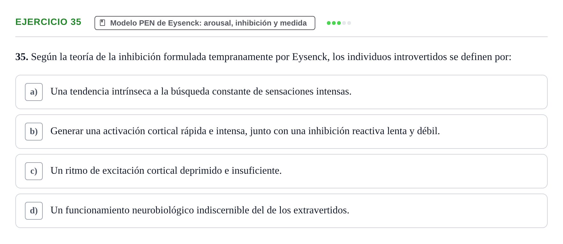Choose option about búsqueda constante de sensaciones
563x244 pixels.
281,92
